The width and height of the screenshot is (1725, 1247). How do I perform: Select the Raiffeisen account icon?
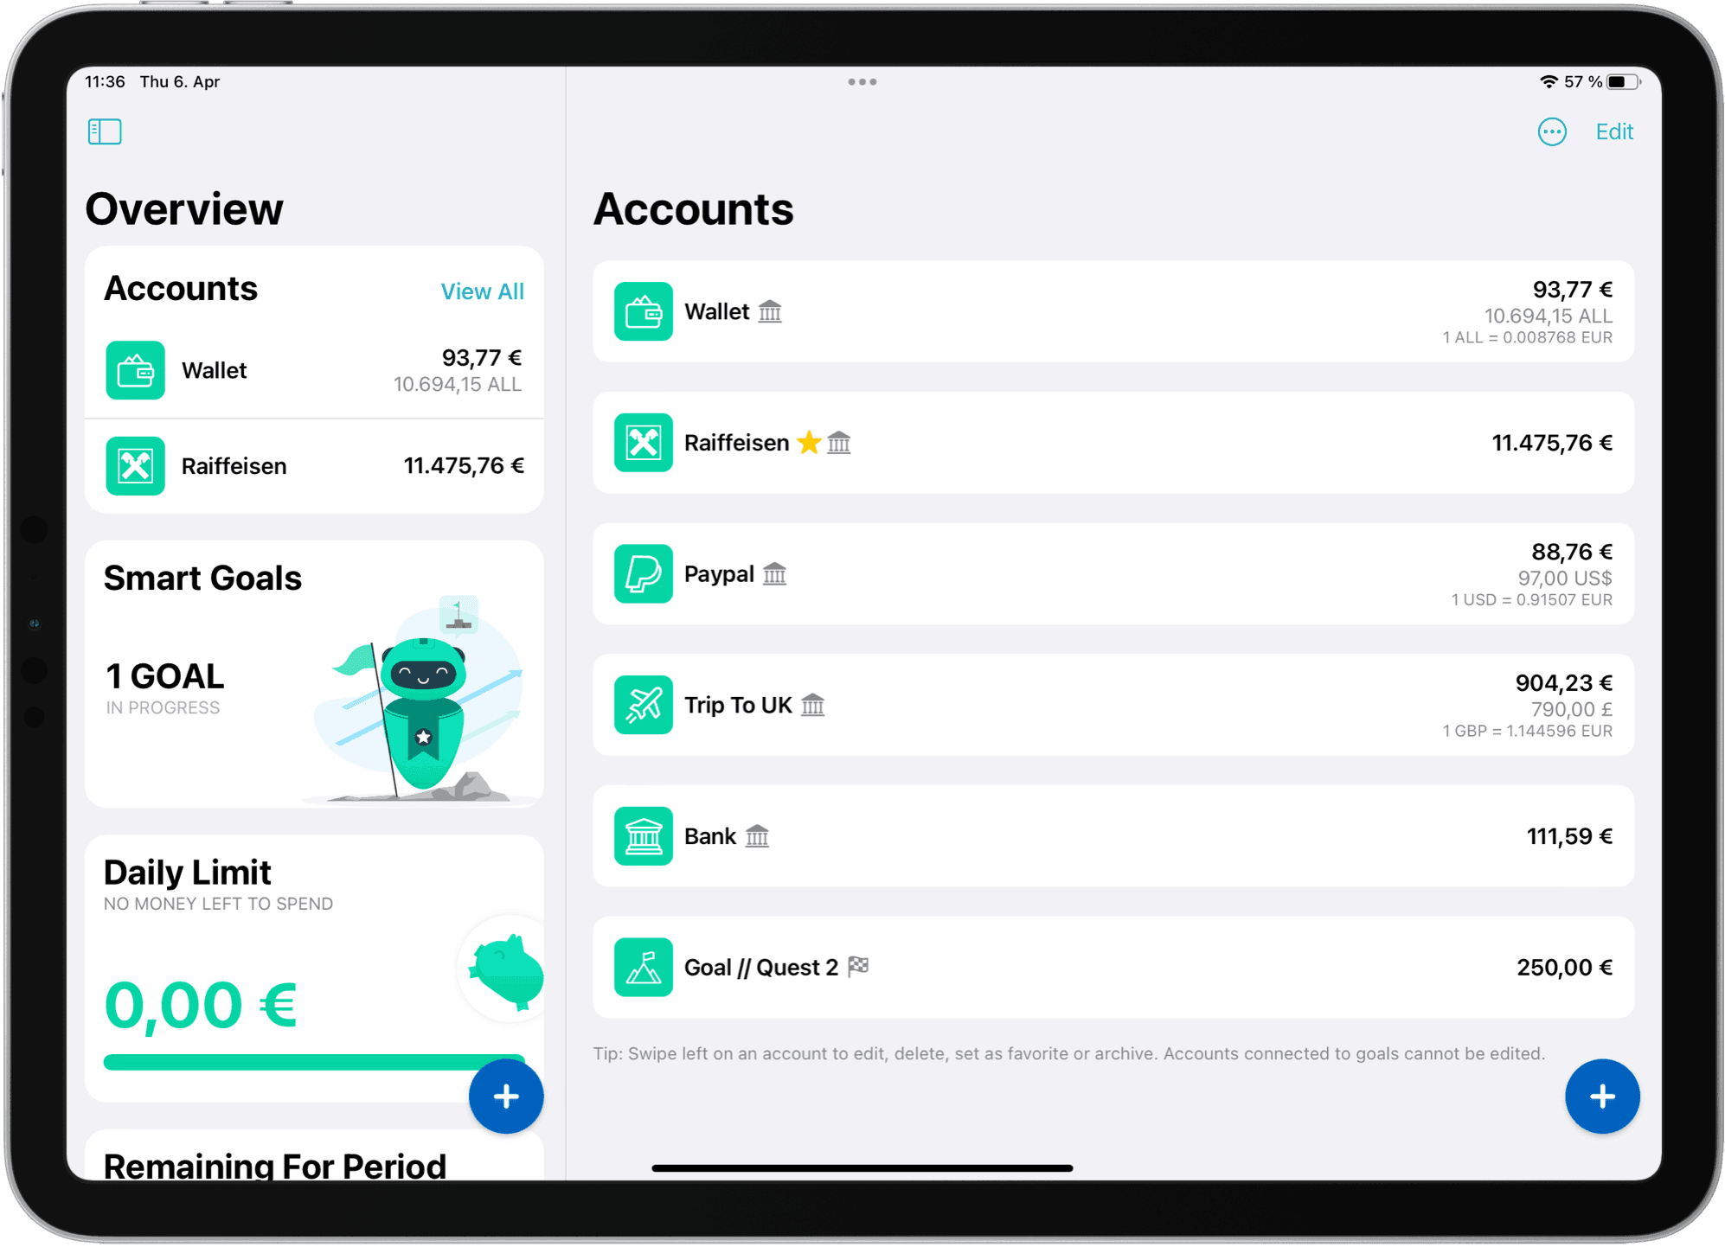coord(643,442)
